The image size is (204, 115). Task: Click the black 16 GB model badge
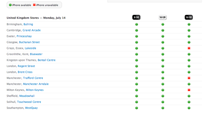[189, 17]
